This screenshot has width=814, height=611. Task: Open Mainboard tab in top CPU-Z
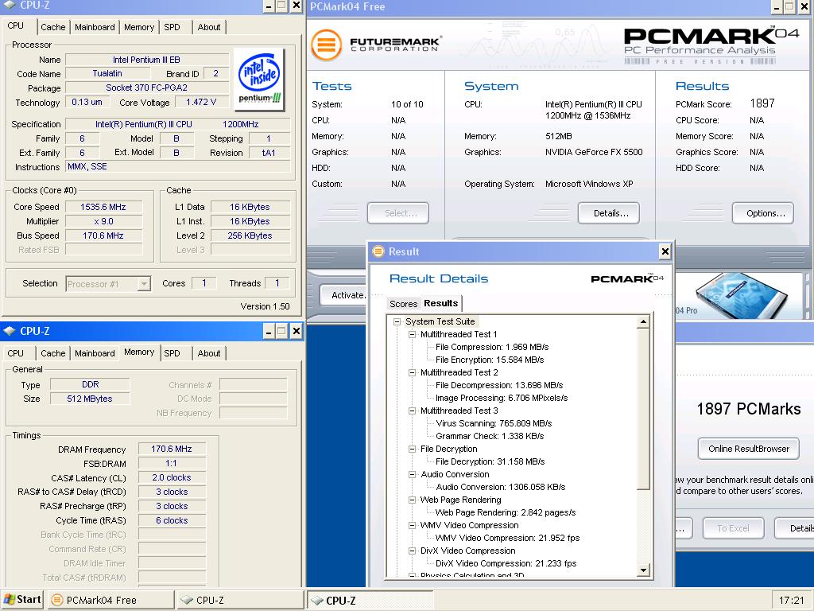tap(95, 27)
